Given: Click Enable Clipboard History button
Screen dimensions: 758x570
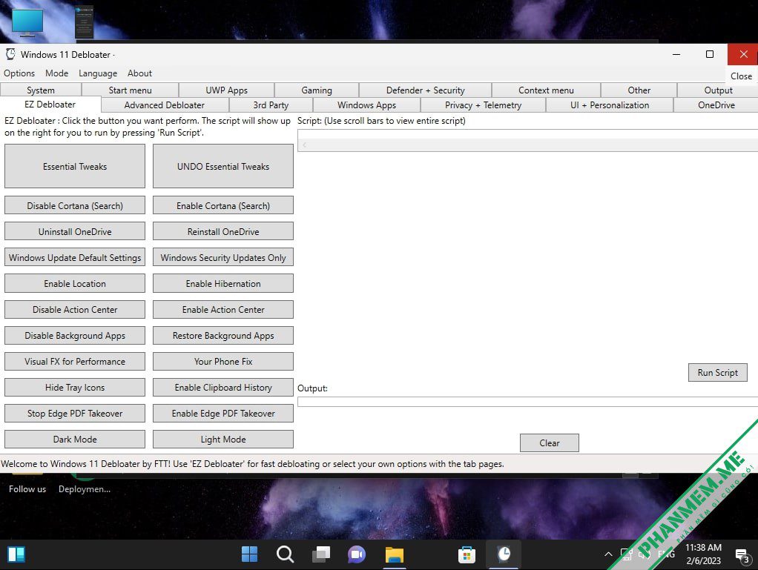Looking at the screenshot, I should coord(223,388).
